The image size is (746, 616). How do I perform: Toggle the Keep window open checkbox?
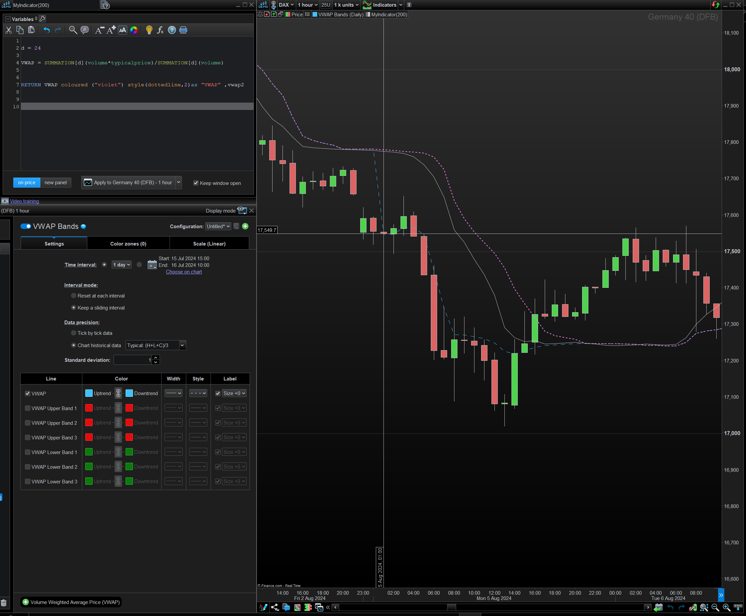(196, 183)
